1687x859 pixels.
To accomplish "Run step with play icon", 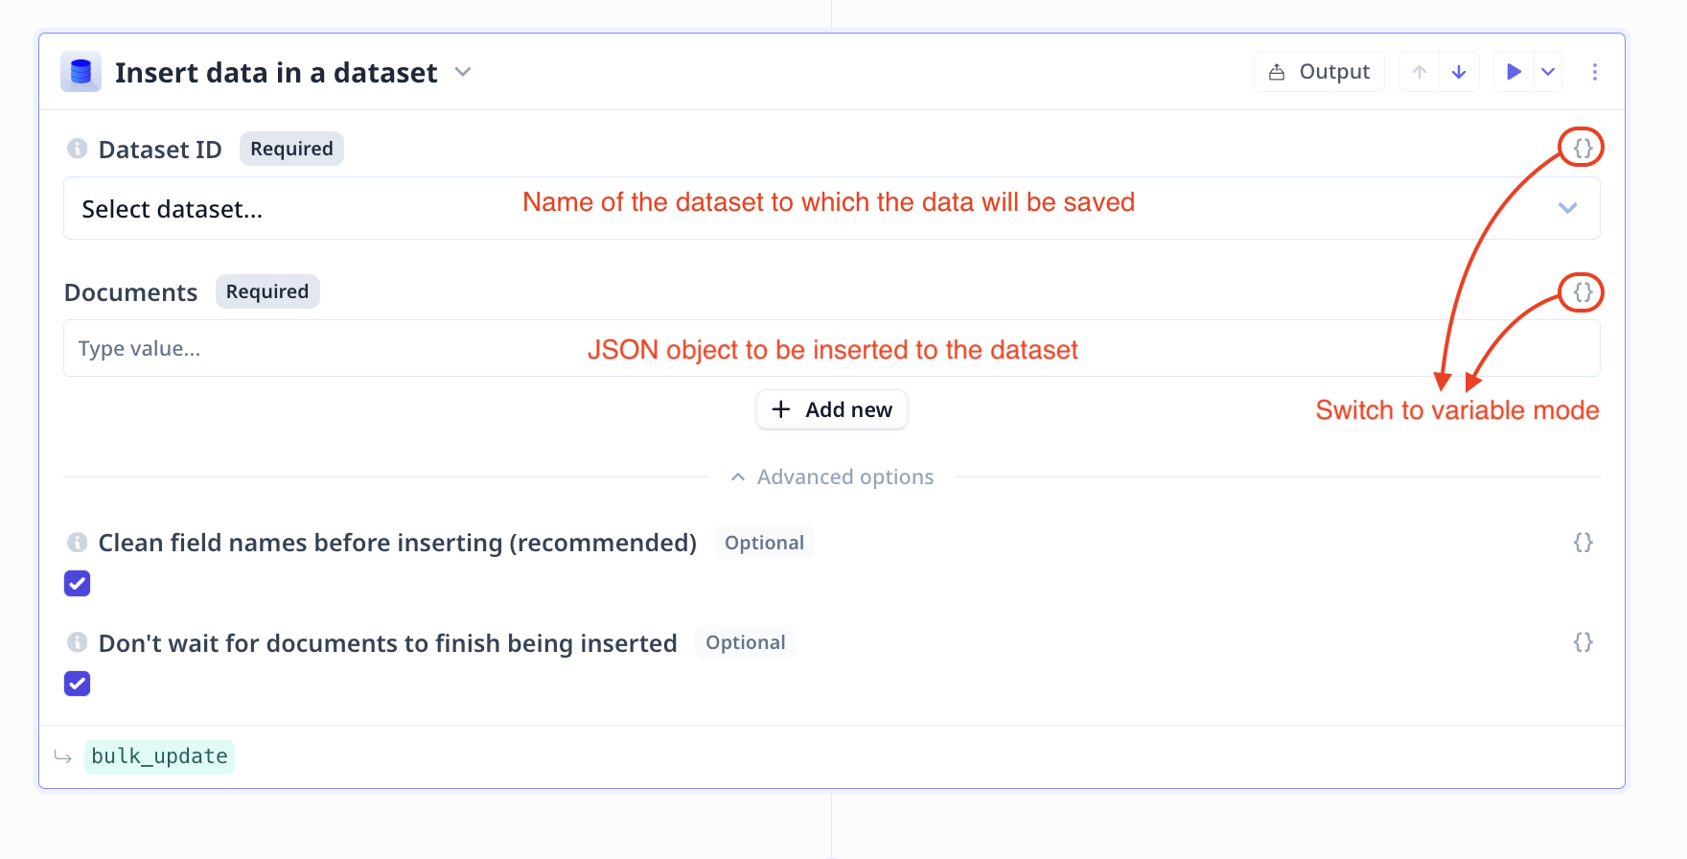I will tap(1514, 72).
